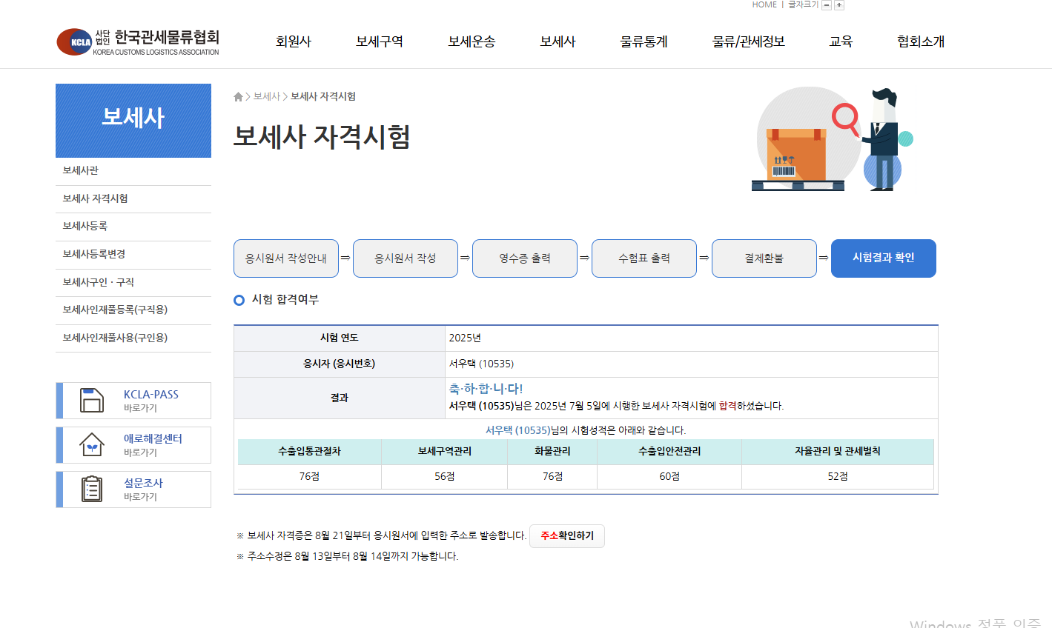Open 보세사구인 · 구직 sidebar link

[x=99, y=282]
